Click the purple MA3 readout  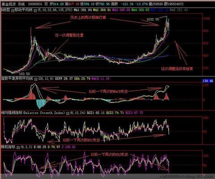121,10
